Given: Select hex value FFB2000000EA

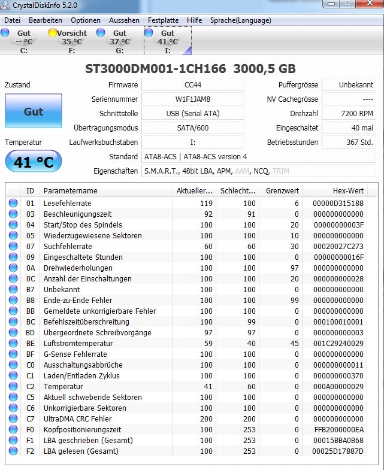Looking at the screenshot, I should [x=338, y=430].
